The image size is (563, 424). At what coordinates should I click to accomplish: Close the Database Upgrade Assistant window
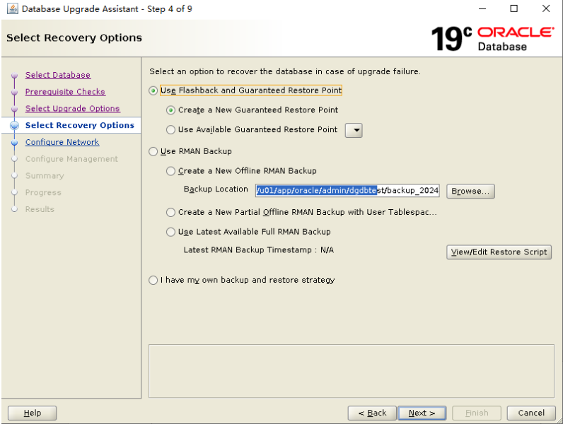tap(546, 8)
